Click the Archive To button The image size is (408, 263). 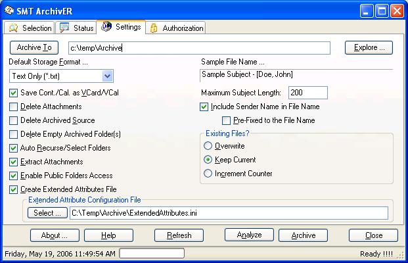click(x=34, y=47)
